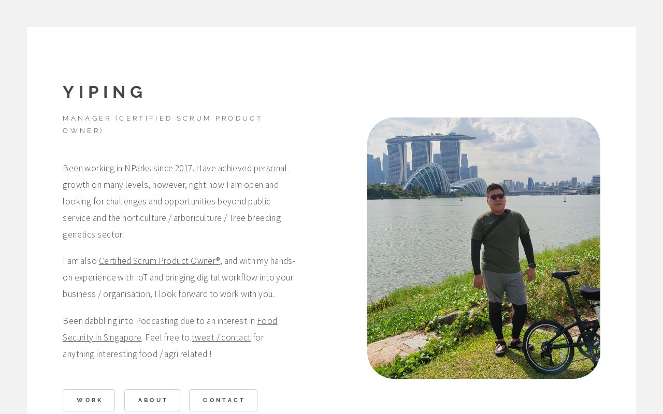Open the Work section button
The width and height of the screenshot is (663, 414).
click(x=89, y=400)
